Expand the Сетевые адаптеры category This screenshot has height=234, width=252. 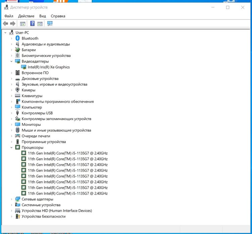pos(11,199)
